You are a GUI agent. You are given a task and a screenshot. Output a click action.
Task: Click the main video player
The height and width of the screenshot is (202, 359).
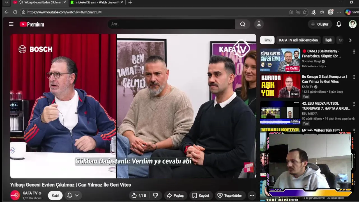coord(133,106)
